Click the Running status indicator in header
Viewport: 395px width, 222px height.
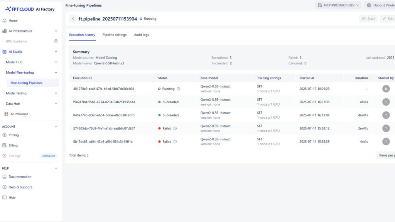click(x=148, y=18)
